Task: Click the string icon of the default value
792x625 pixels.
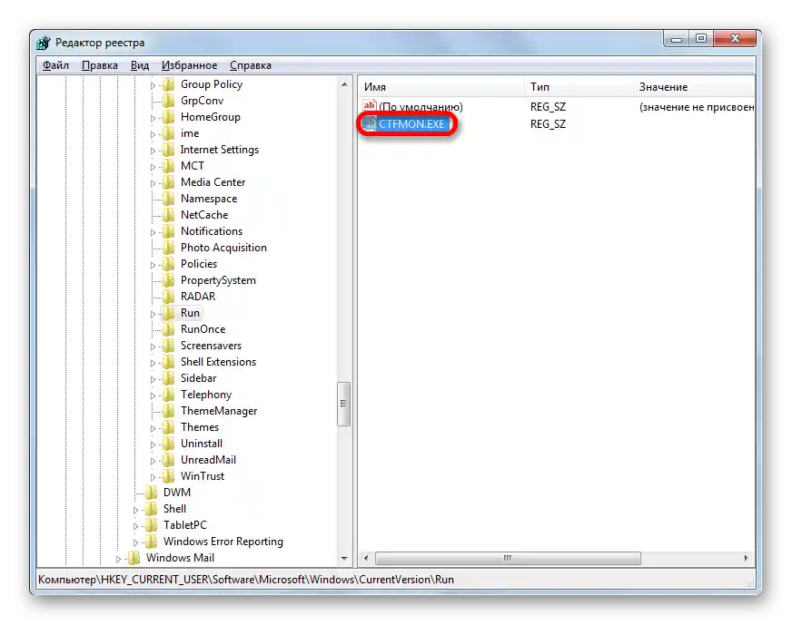Action: click(x=370, y=106)
